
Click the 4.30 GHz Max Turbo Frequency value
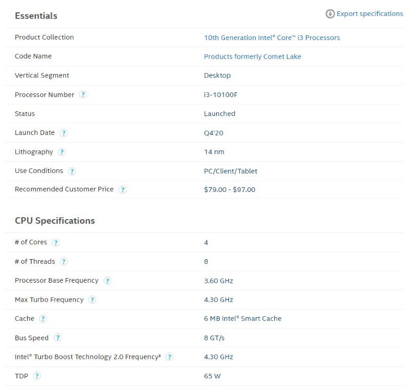tap(219, 300)
